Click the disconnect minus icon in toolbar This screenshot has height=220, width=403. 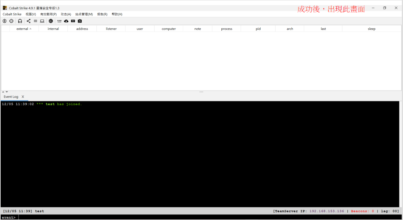(x=11, y=21)
